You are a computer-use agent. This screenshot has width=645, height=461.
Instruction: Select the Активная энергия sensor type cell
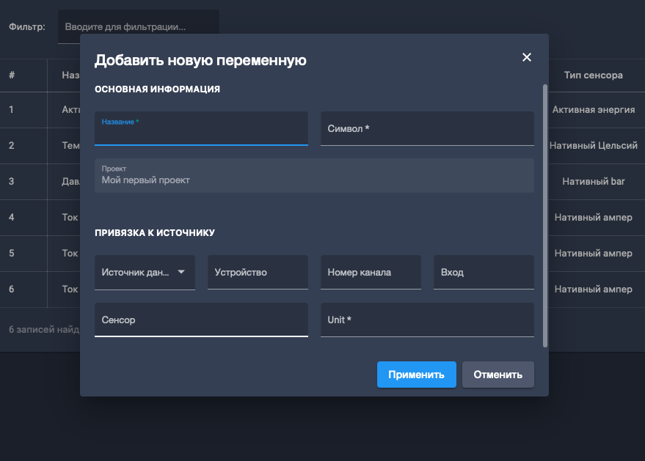[x=593, y=110]
